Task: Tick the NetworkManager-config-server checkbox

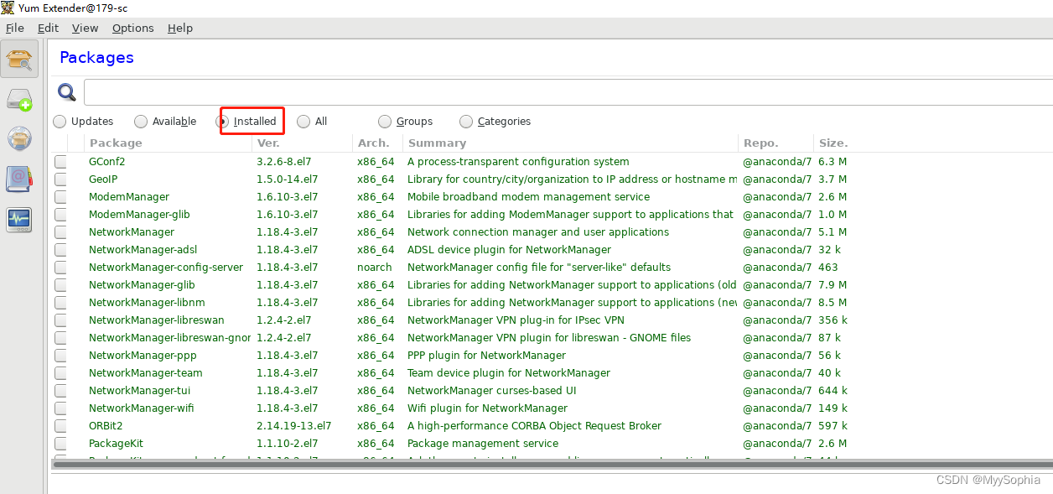Action: tap(60, 268)
